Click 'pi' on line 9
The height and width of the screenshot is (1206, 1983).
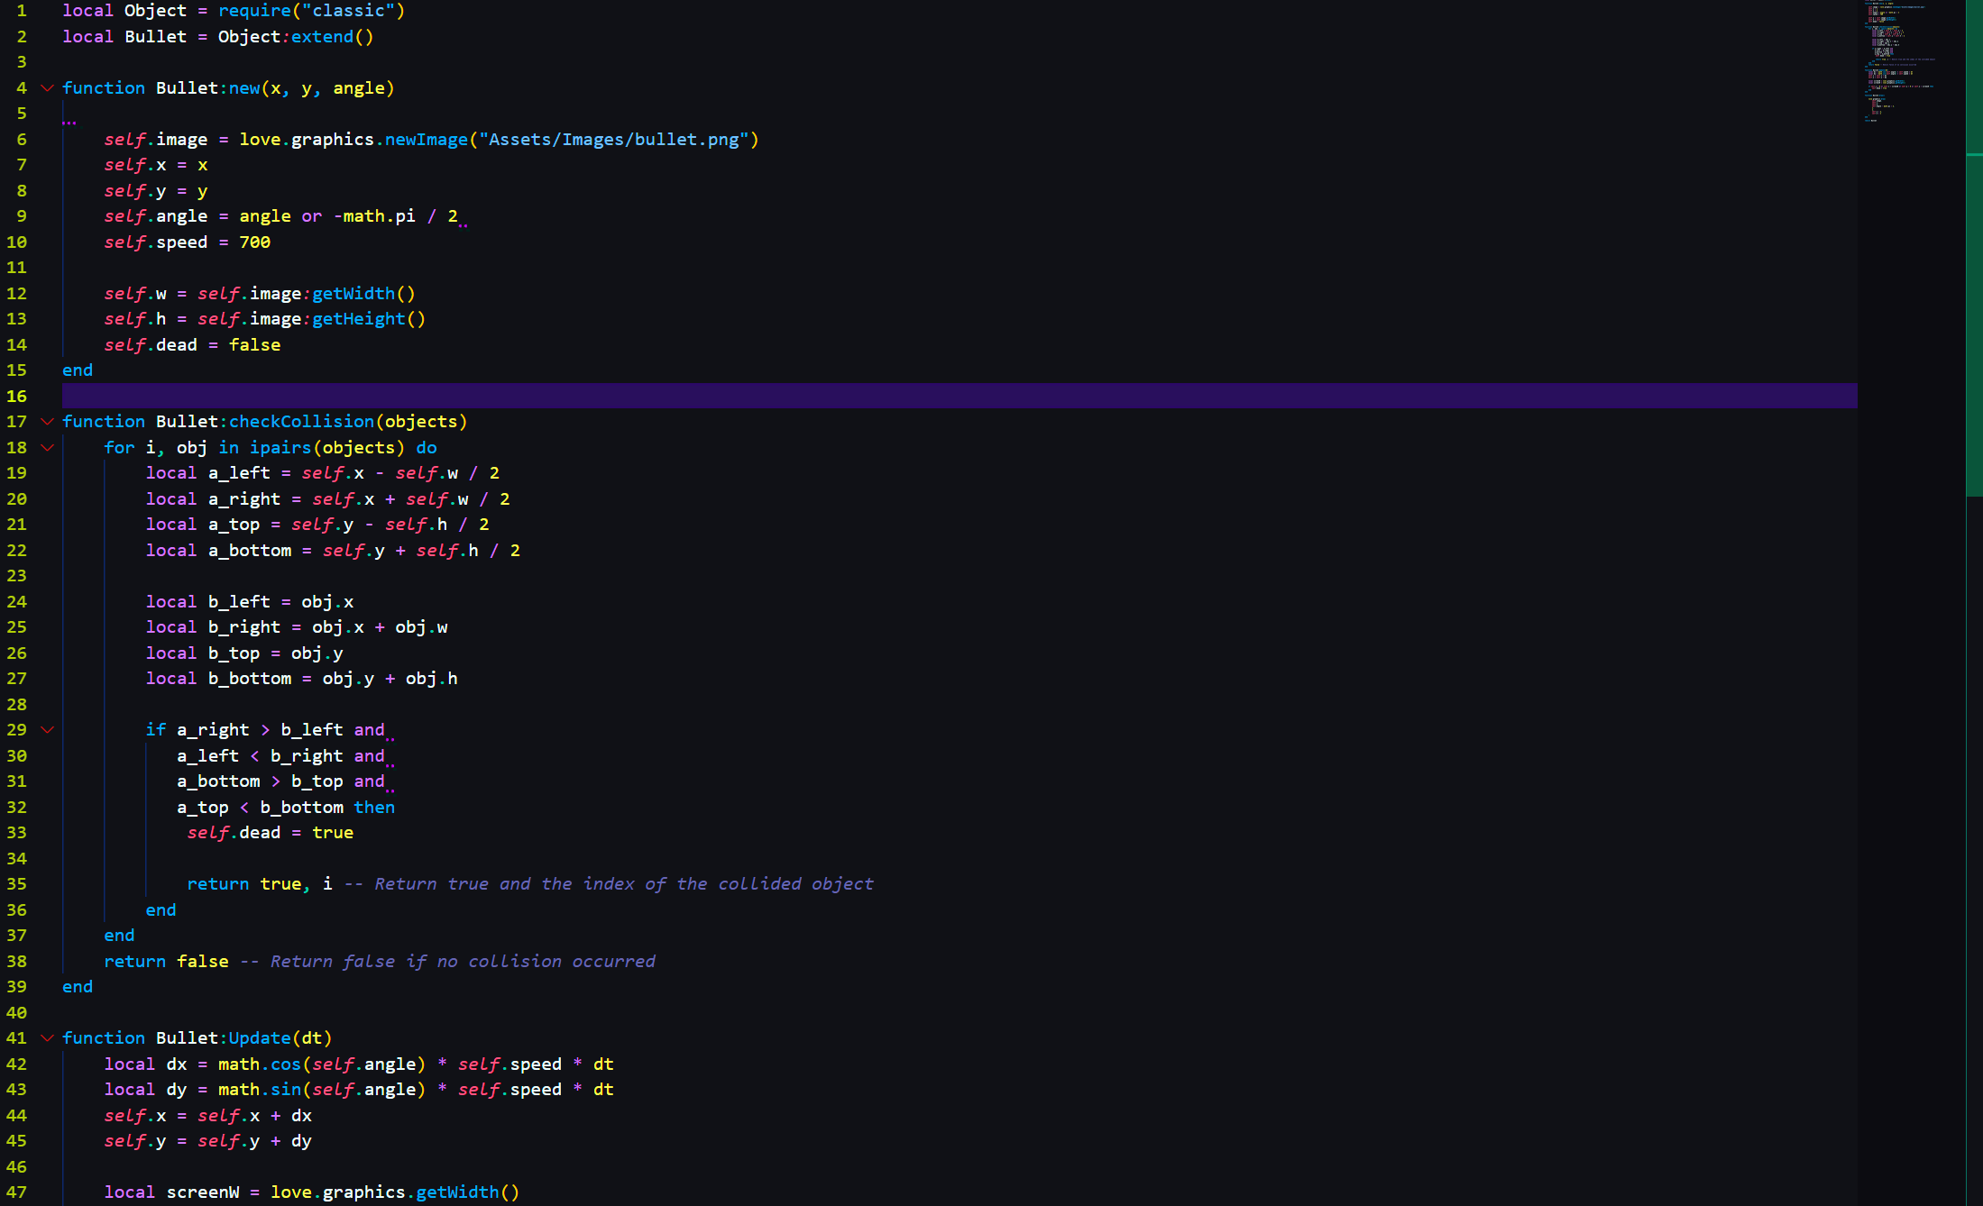coord(405,216)
